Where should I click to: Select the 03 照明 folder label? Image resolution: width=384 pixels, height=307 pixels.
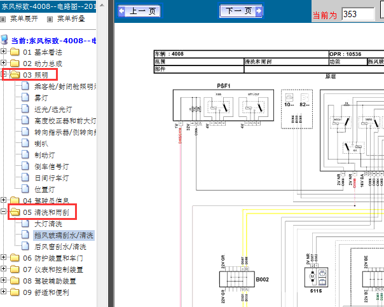[x=36, y=75]
